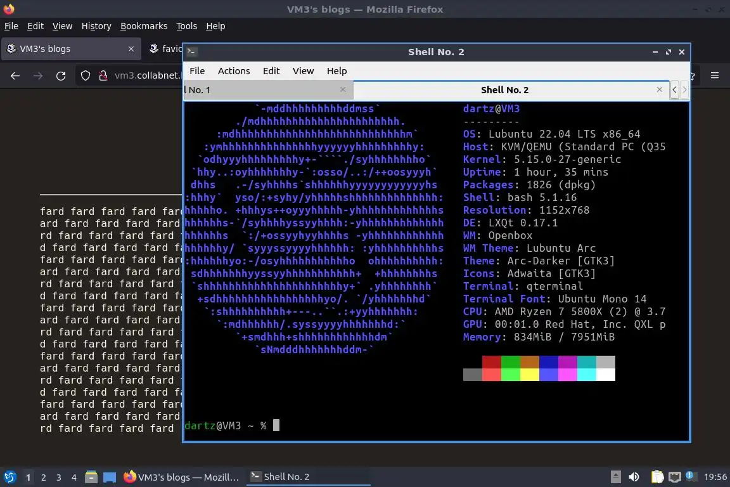Switch to virtual desktop 1

(x=28, y=477)
